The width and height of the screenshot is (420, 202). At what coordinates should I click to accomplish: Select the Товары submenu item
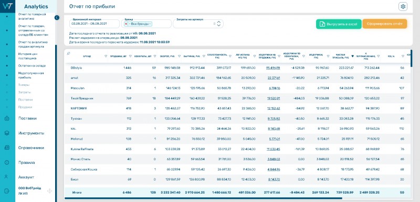pyautogui.click(x=24, y=85)
